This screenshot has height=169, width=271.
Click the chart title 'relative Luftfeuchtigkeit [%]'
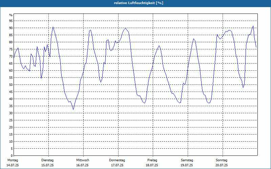pyautogui.click(x=139, y=3)
